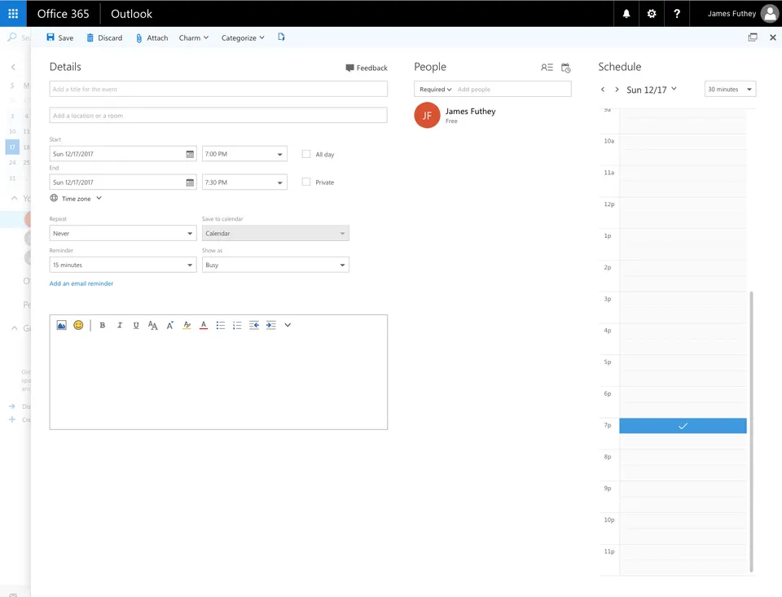Viewport: 782px width, 597px height.
Task: Open the Show as Busy dropdown
Action: point(275,265)
